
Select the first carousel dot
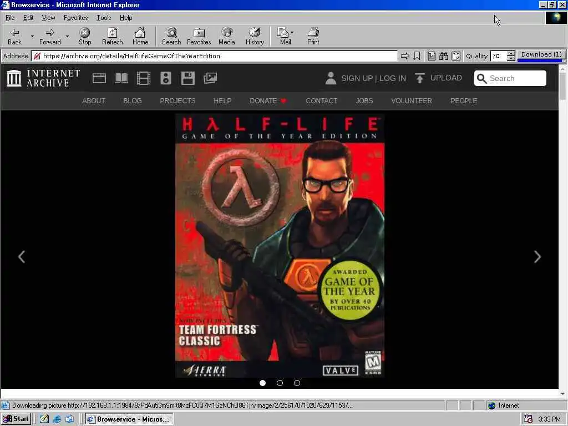click(262, 383)
